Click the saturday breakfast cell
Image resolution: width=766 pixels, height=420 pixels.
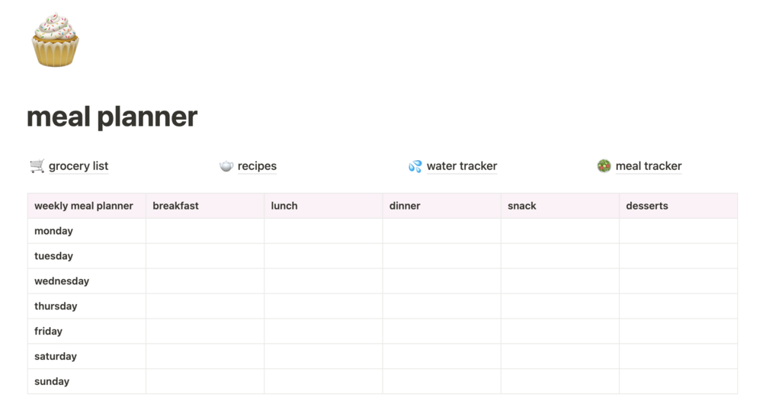[x=205, y=357]
